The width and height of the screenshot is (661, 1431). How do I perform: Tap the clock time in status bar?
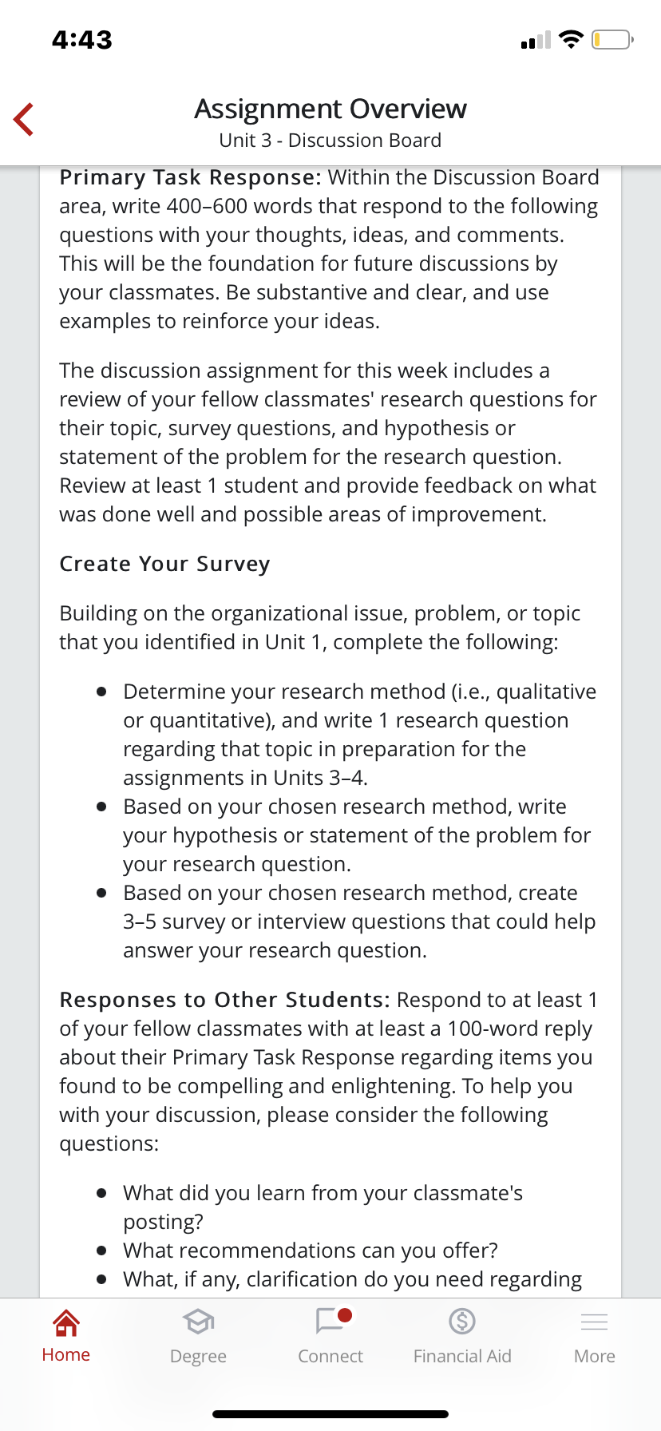(82, 40)
